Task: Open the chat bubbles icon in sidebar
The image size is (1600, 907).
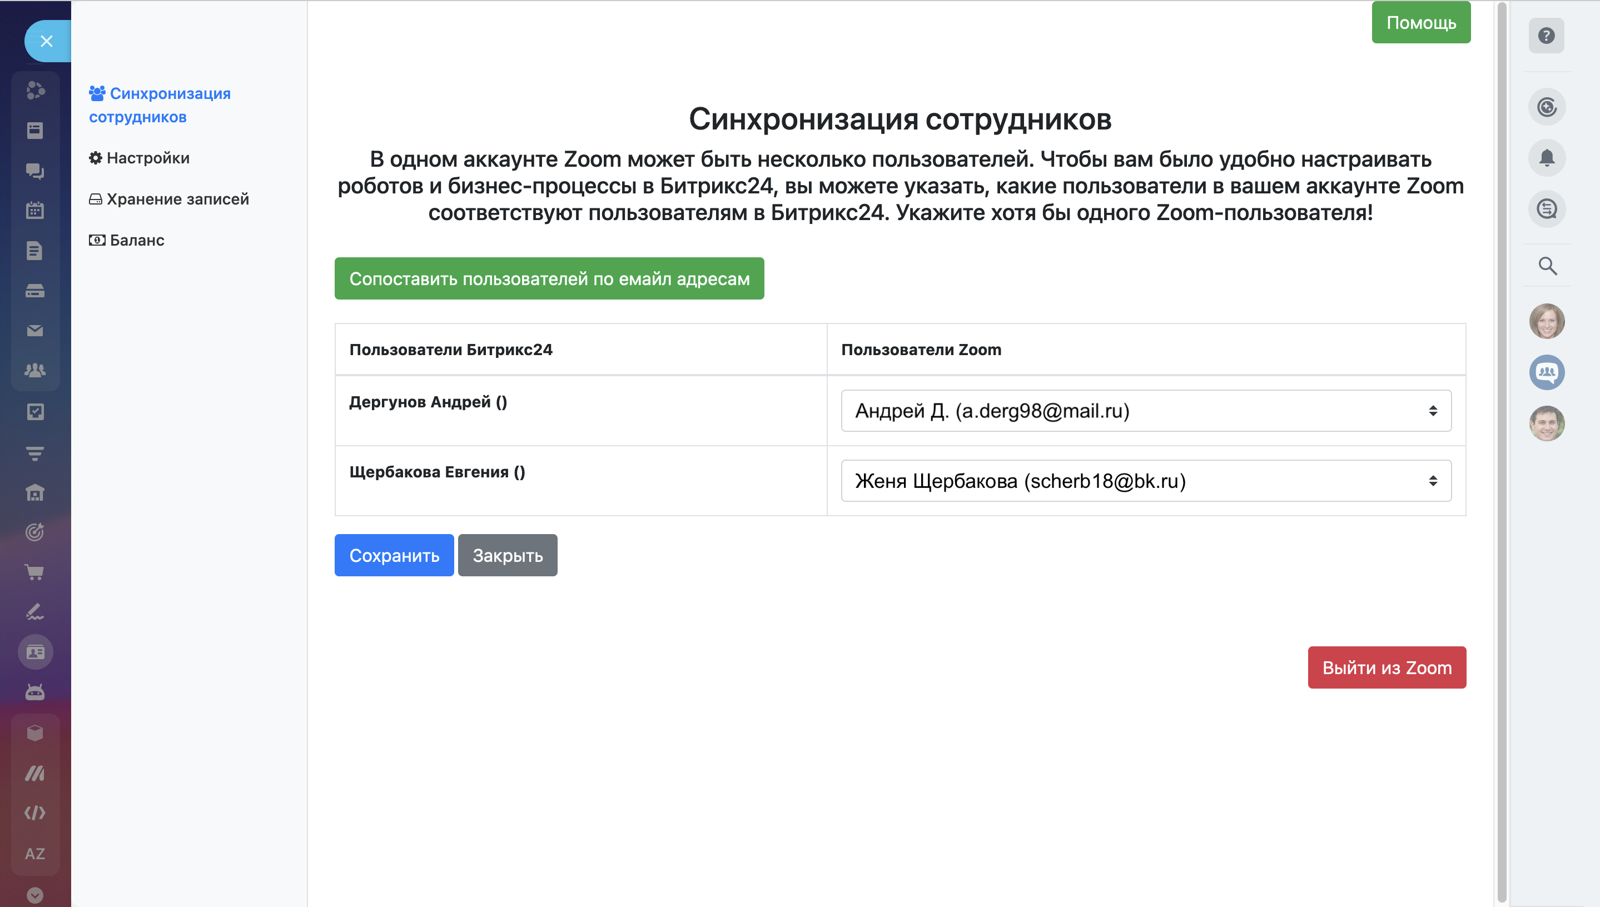Action: 35,171
